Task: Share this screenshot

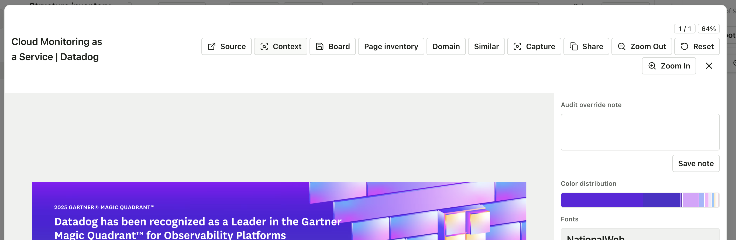Action: click(x=586, y=46)
